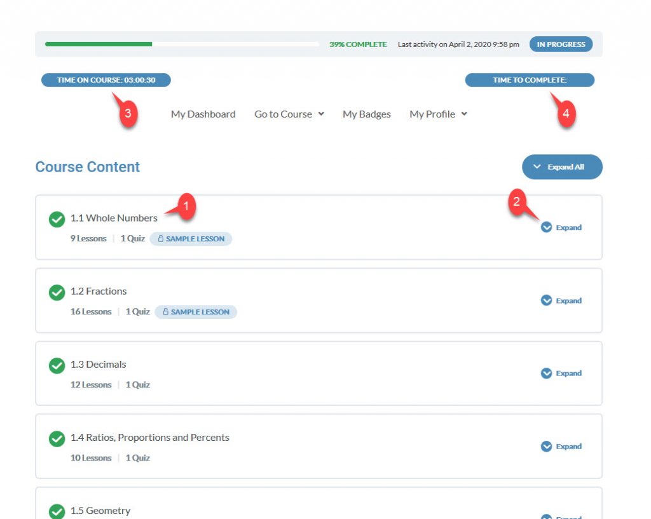This screenshot has height=519, width=651.
Task: Open the 1.2 Fractions lesson title
Action: [99, 291]
